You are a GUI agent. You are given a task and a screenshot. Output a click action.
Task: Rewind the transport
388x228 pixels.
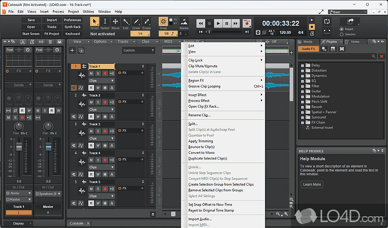coord(201,23)
